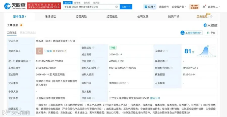Open the 应用 dropdown menu
This screenshot has height=117, width=227.
pyautogui.click(x=150, y=7)
